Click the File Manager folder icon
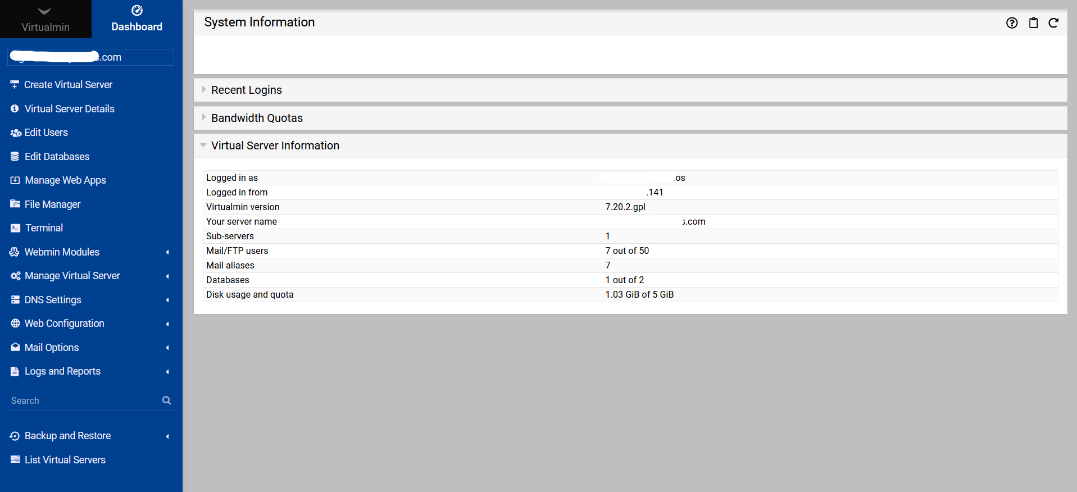 pos(15,204)
